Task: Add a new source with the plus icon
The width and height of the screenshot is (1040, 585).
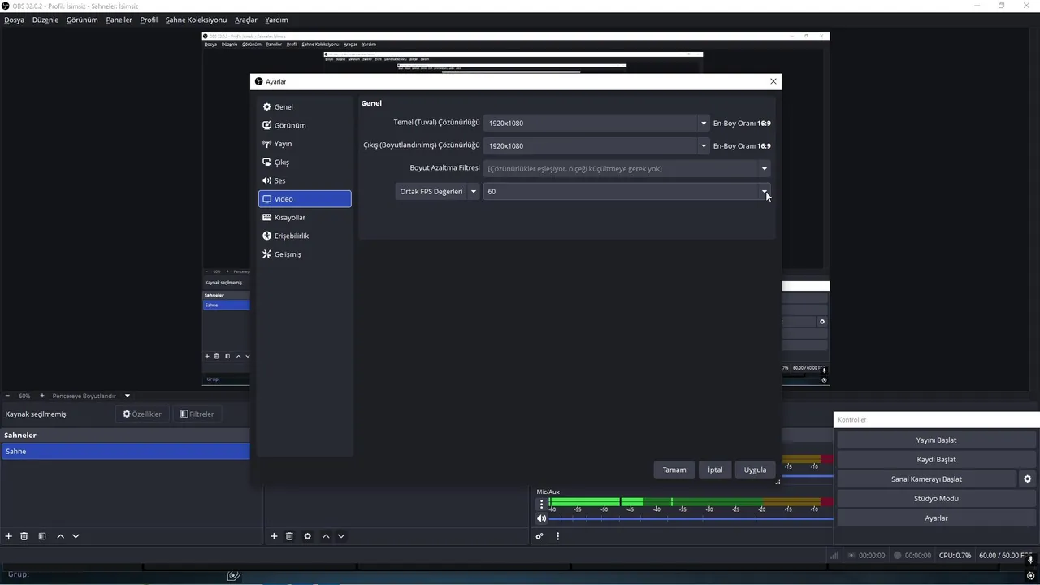Action: point(274,536)
